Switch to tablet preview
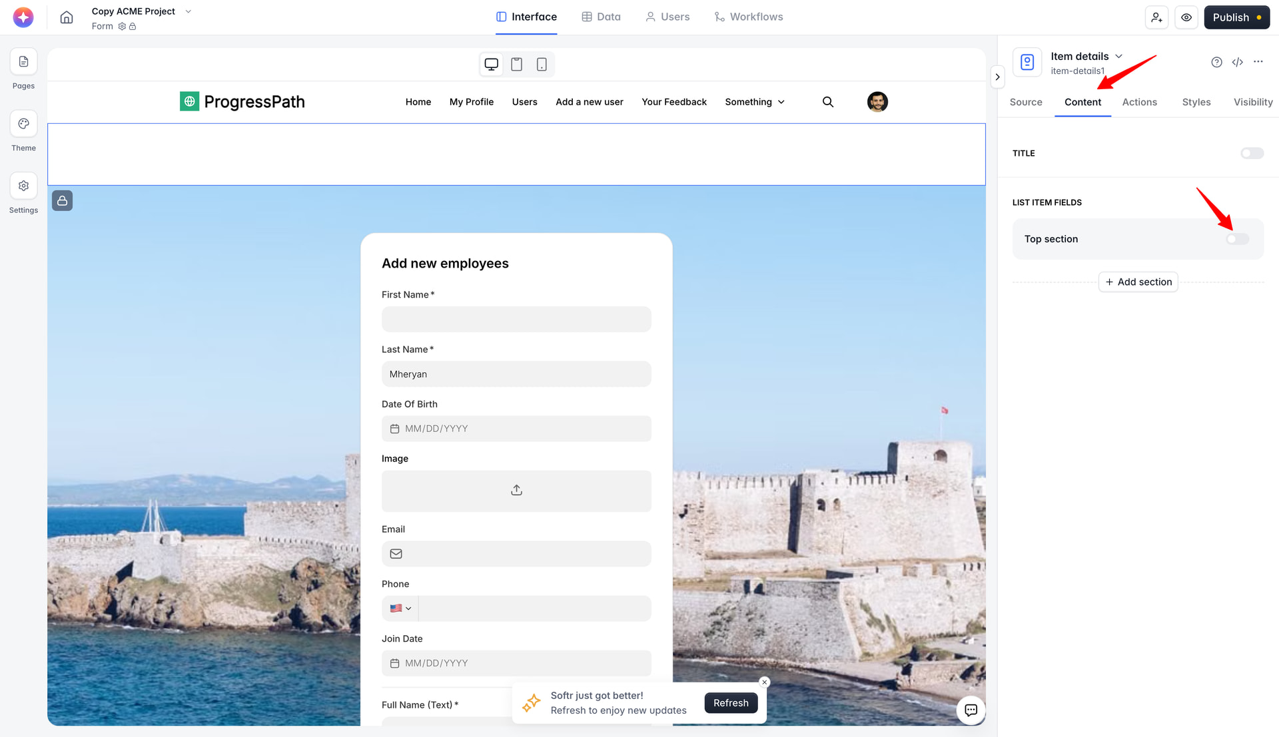This screenshot has height=737, width=1279. click(516, 65)
